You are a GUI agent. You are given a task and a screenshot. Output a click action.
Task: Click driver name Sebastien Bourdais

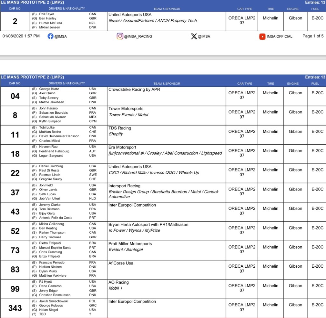pyautogui.click(x=53, y=112)
